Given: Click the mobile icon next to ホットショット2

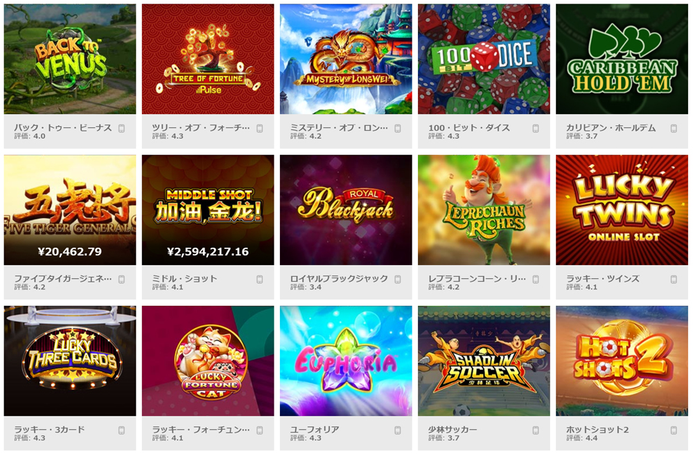Looking at the screenshot, I should pos(674,430).
